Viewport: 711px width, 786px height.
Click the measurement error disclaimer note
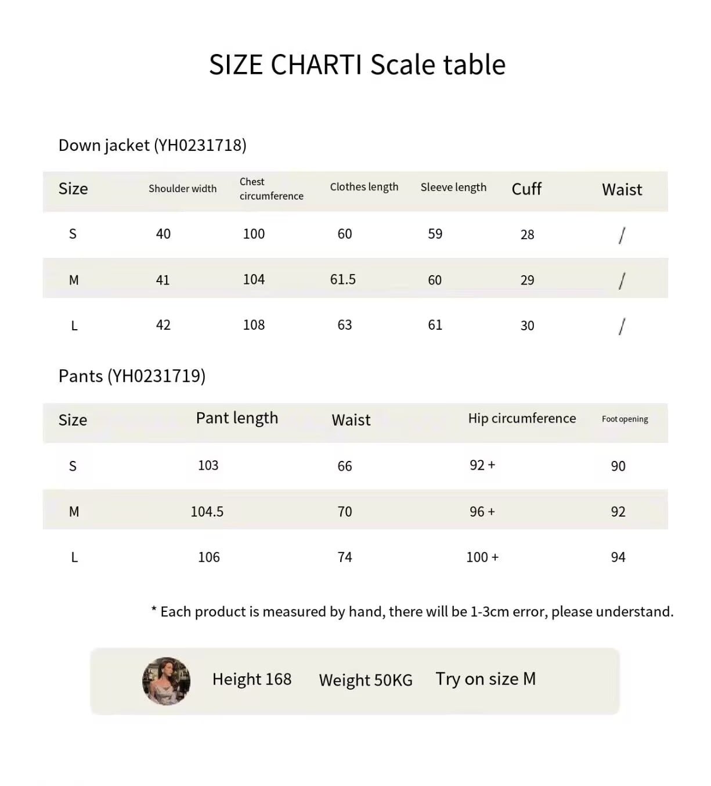[x=412, y=612]
